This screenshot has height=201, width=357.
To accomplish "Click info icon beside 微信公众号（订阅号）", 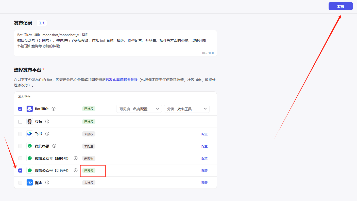I will 76,170.
